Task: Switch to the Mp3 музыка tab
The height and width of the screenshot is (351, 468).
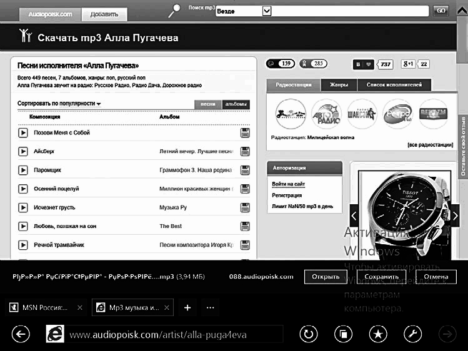Action: point(132,307)
